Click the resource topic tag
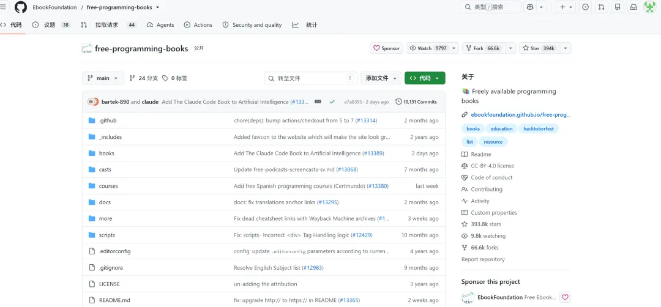 click(x=493, y=142)
